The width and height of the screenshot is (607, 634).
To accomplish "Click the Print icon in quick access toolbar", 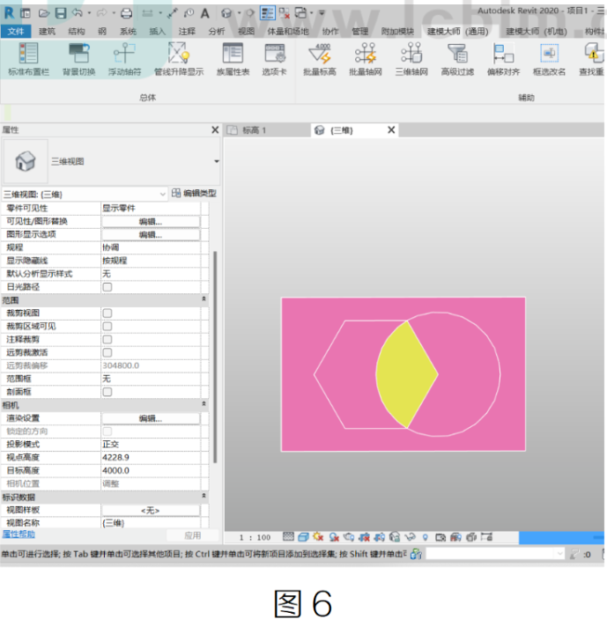I will pos(126,13).
